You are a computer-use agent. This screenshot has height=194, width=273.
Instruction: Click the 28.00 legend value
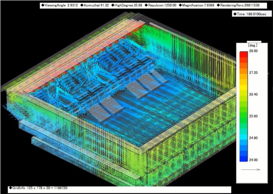tap(253, 51)
